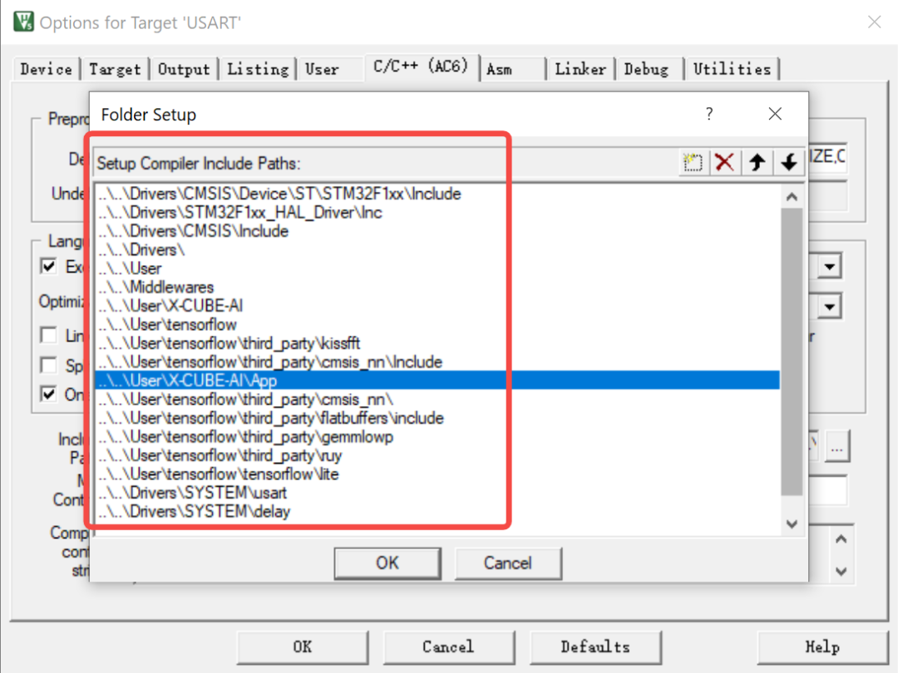Select path ending third_party\cmsis_nn\
898x673 pixels.
437,400
